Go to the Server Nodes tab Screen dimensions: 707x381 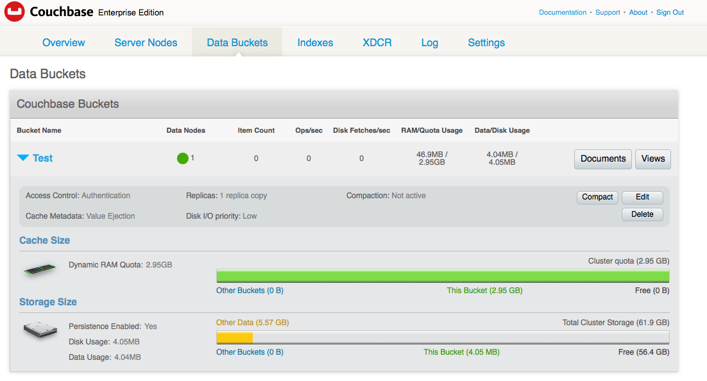[146, 42]
